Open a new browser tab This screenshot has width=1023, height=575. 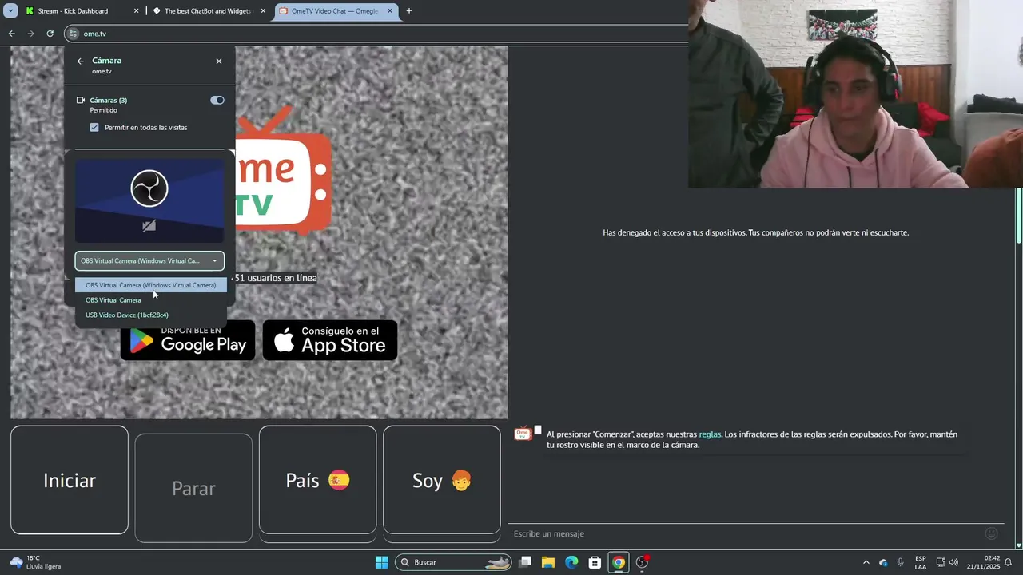point(409,11)
